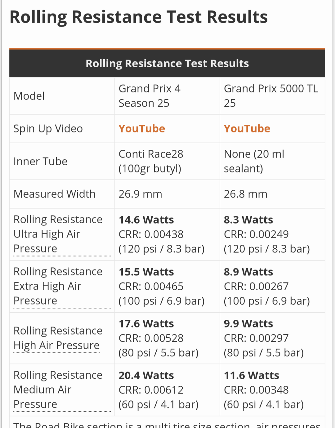Select the Measured Width row label
The image size is (335, 428).
click(55, 194)
